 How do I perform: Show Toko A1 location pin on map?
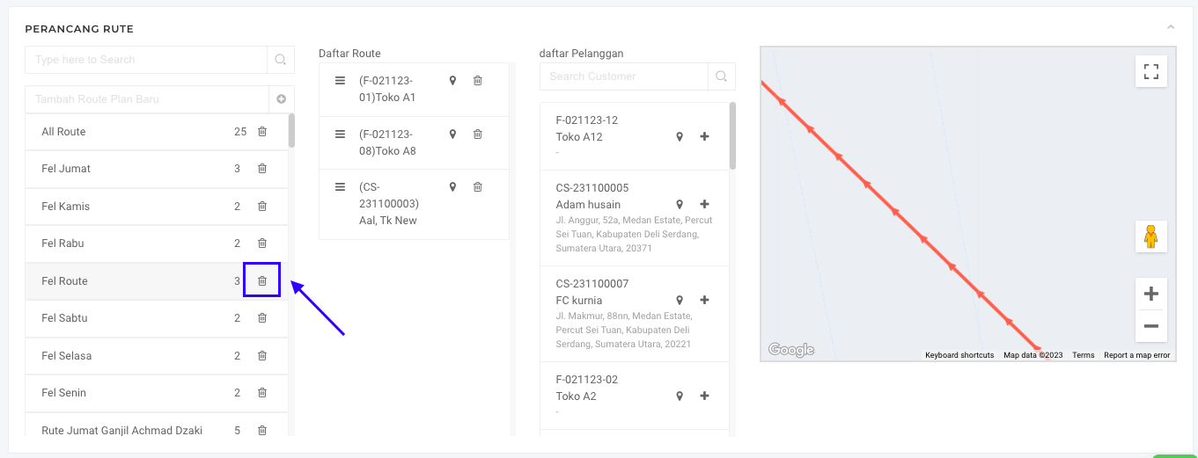click(452, 81)
